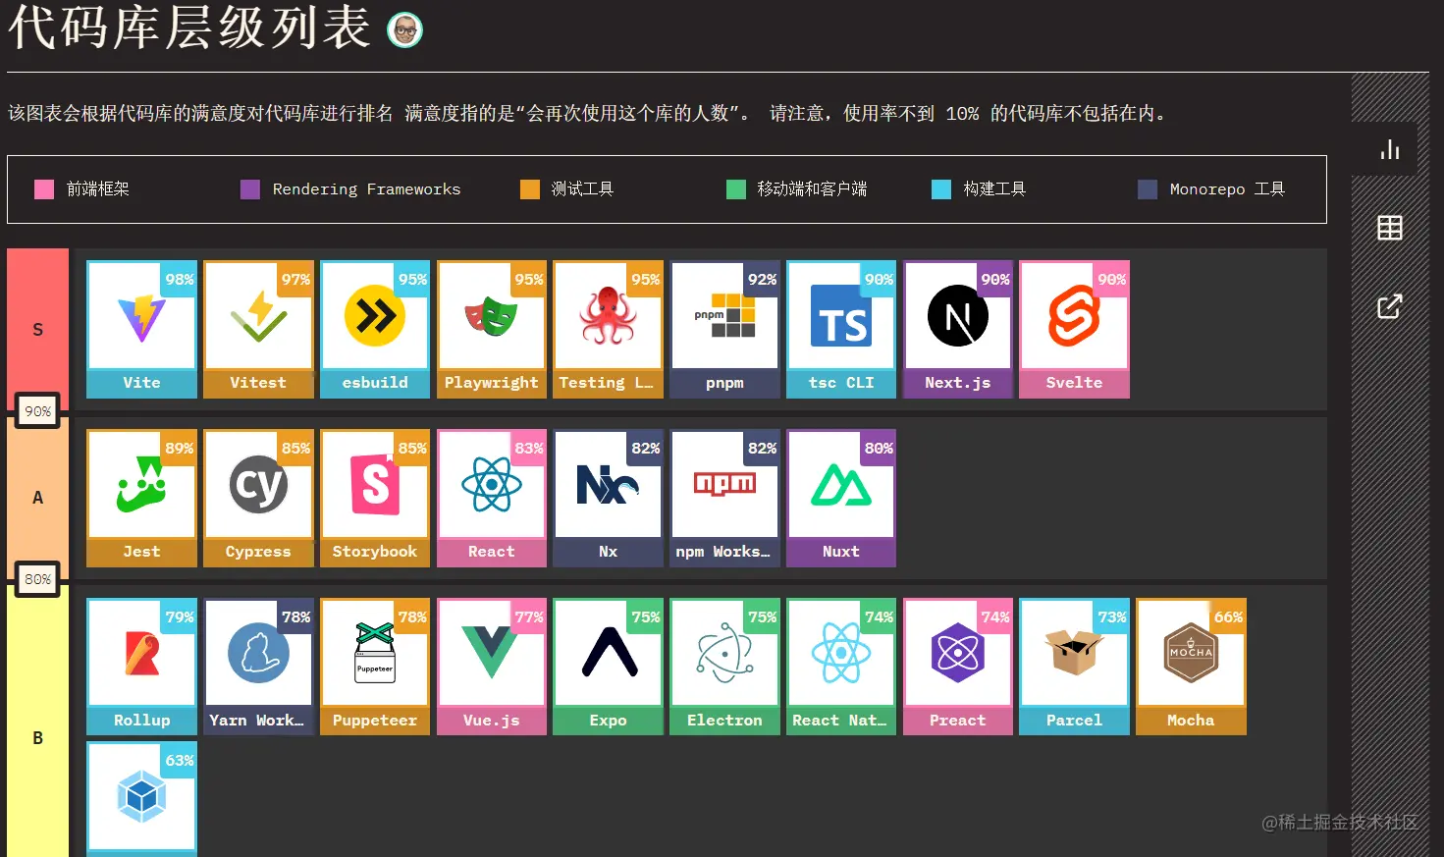Screen dimensions: 1444x857
Task: Click the esbuild yellow arrow icon
Action: 375,316
